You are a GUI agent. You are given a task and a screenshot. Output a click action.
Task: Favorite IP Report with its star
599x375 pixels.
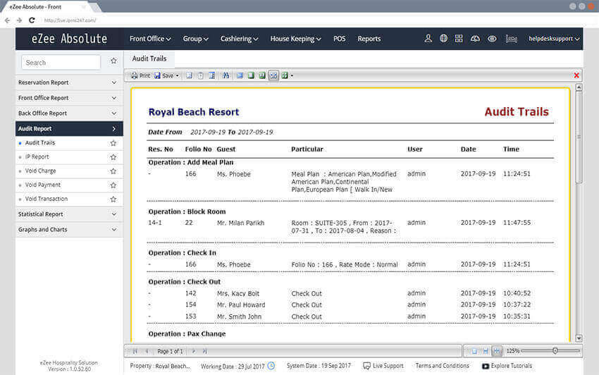tap(113, 157)
